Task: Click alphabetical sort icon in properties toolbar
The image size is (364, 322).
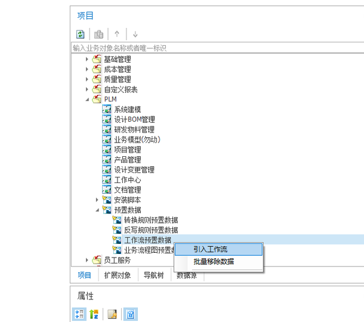Action: pyautogui.click(x=94, y=314)
